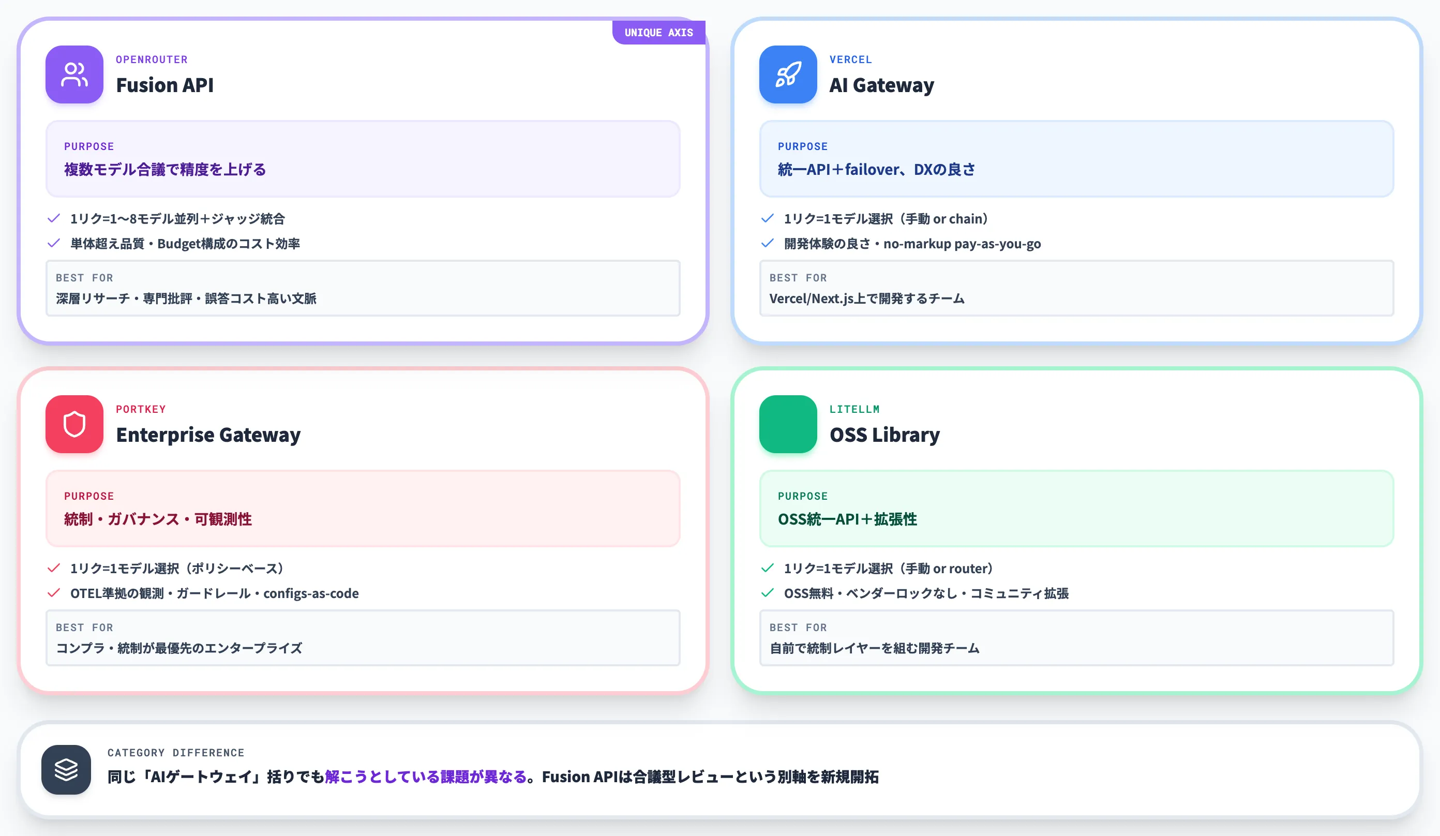Image resolution: width=1440 pixels, height=836 pixels.
Task: Click the purpose text OSS統一API+拡張性
Action: click(x=847, y=519)
